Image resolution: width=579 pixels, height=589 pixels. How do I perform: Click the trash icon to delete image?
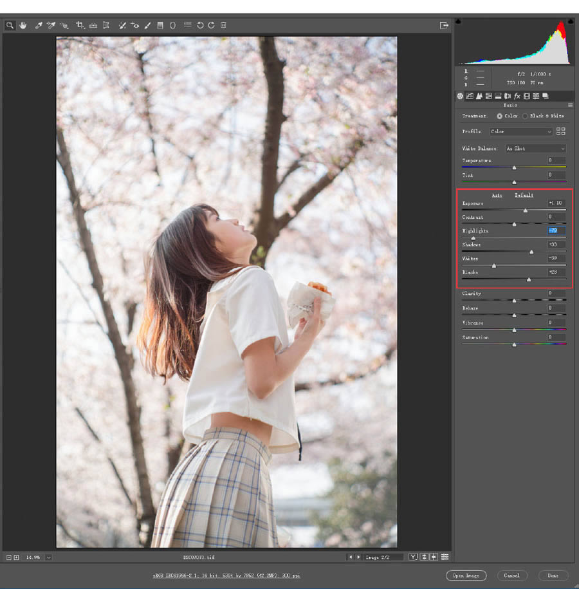tap(223, 25)
